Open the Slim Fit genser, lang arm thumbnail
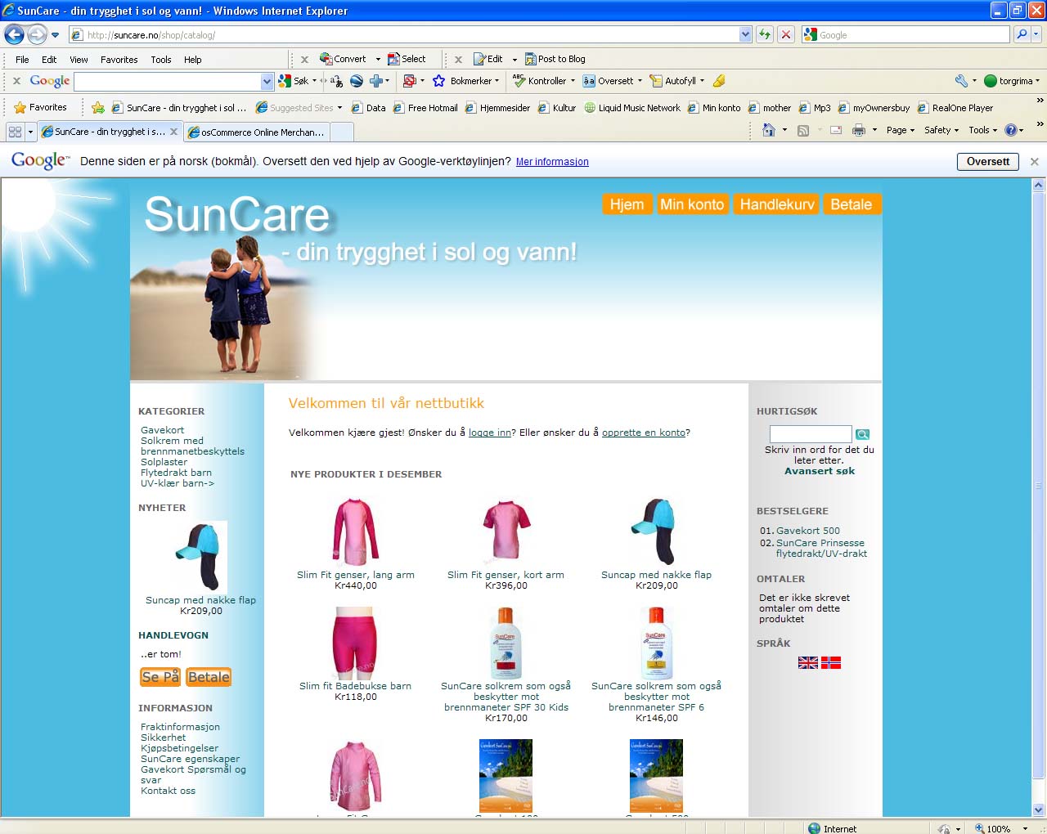This screenshot has width=1047, height=834. (356, 532)
